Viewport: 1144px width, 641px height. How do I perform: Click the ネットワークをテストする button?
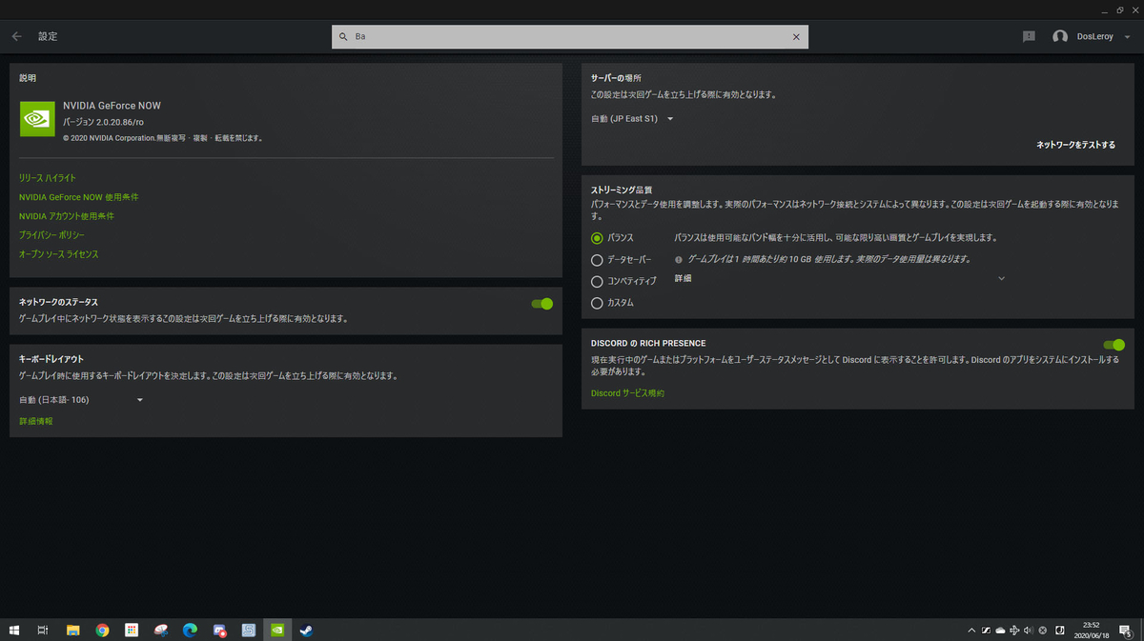1076,145
